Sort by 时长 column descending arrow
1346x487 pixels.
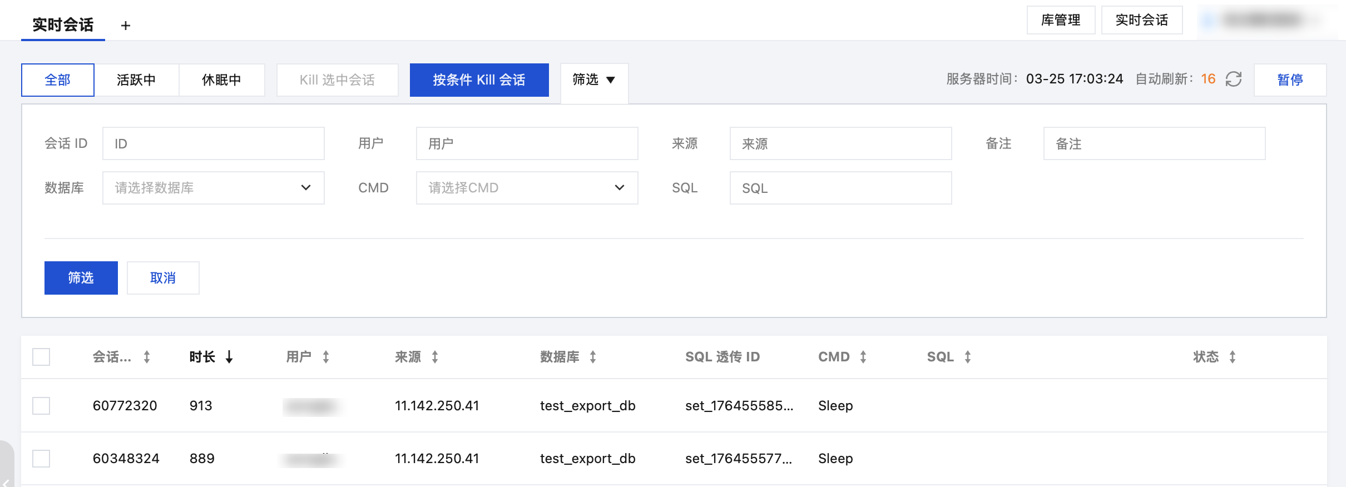229,357
